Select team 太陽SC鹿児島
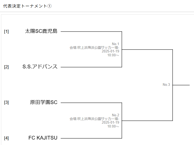This screenshot has width=194, height=145. tap(41, 31)
